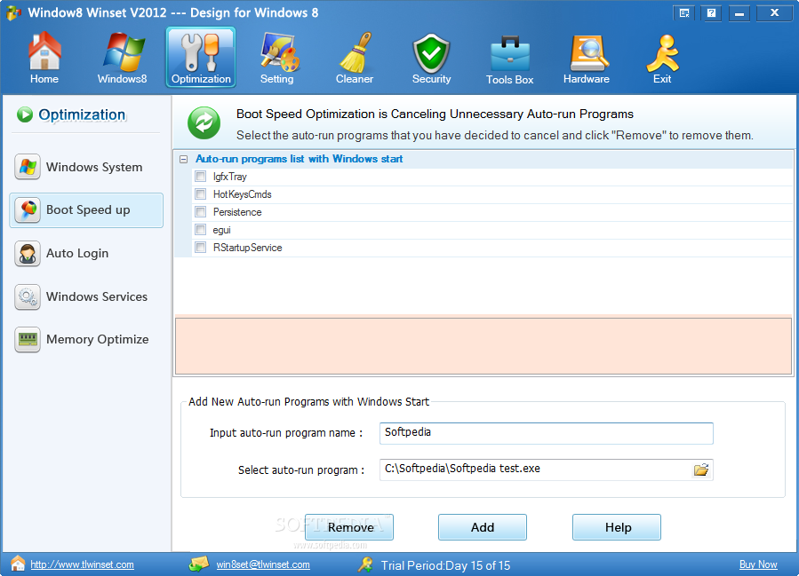This screenshot has height=576, width=799.
Task: Check the IgfxTray checkbox
Action: coord(200,177)
